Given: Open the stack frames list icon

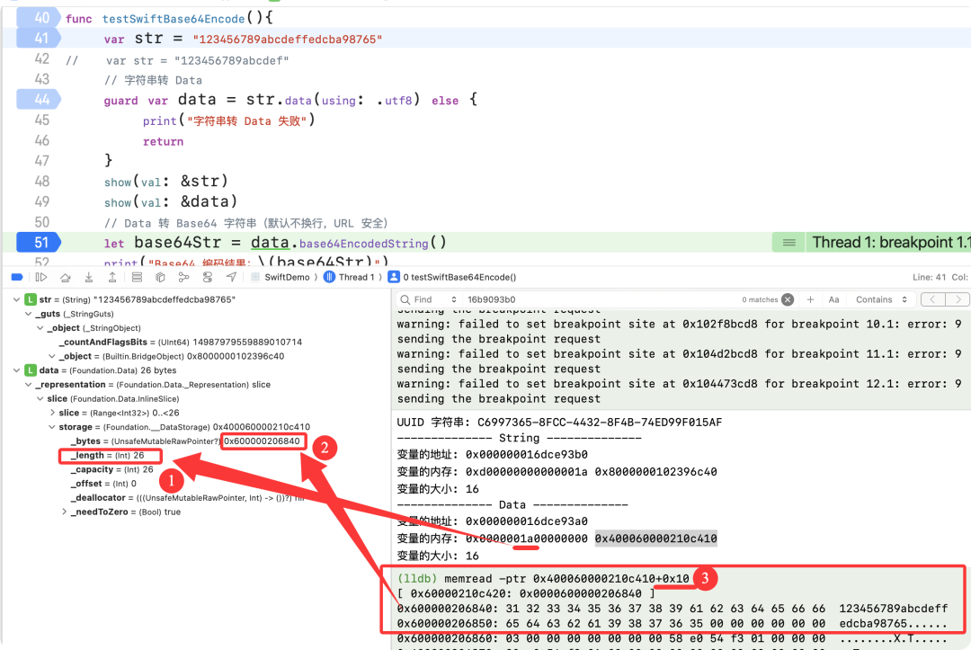Looking at the screenshot, I should click(137, 277).
